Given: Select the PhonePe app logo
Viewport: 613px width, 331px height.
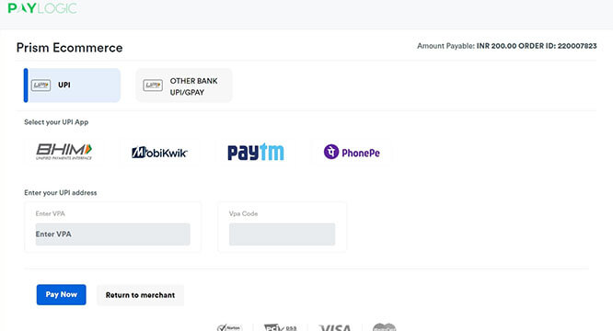Looking at the screenshot, I should (352, 152).
